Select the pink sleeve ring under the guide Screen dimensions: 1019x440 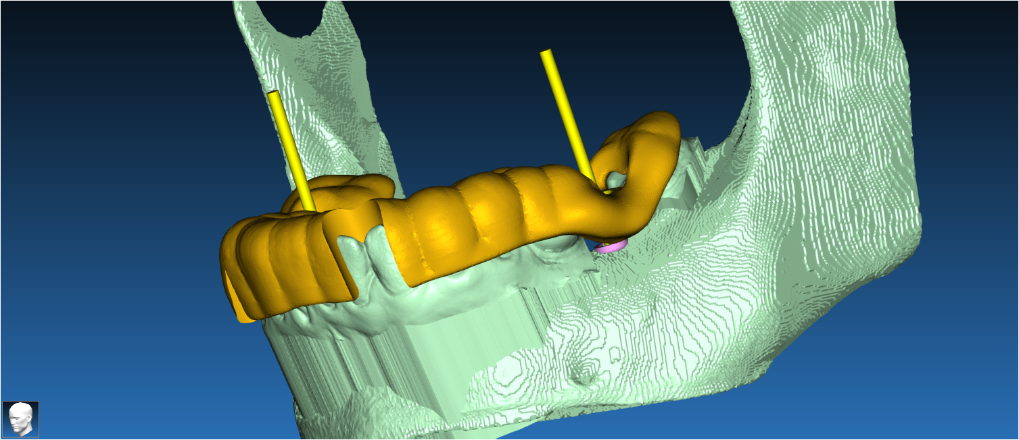tap(613, 246)
